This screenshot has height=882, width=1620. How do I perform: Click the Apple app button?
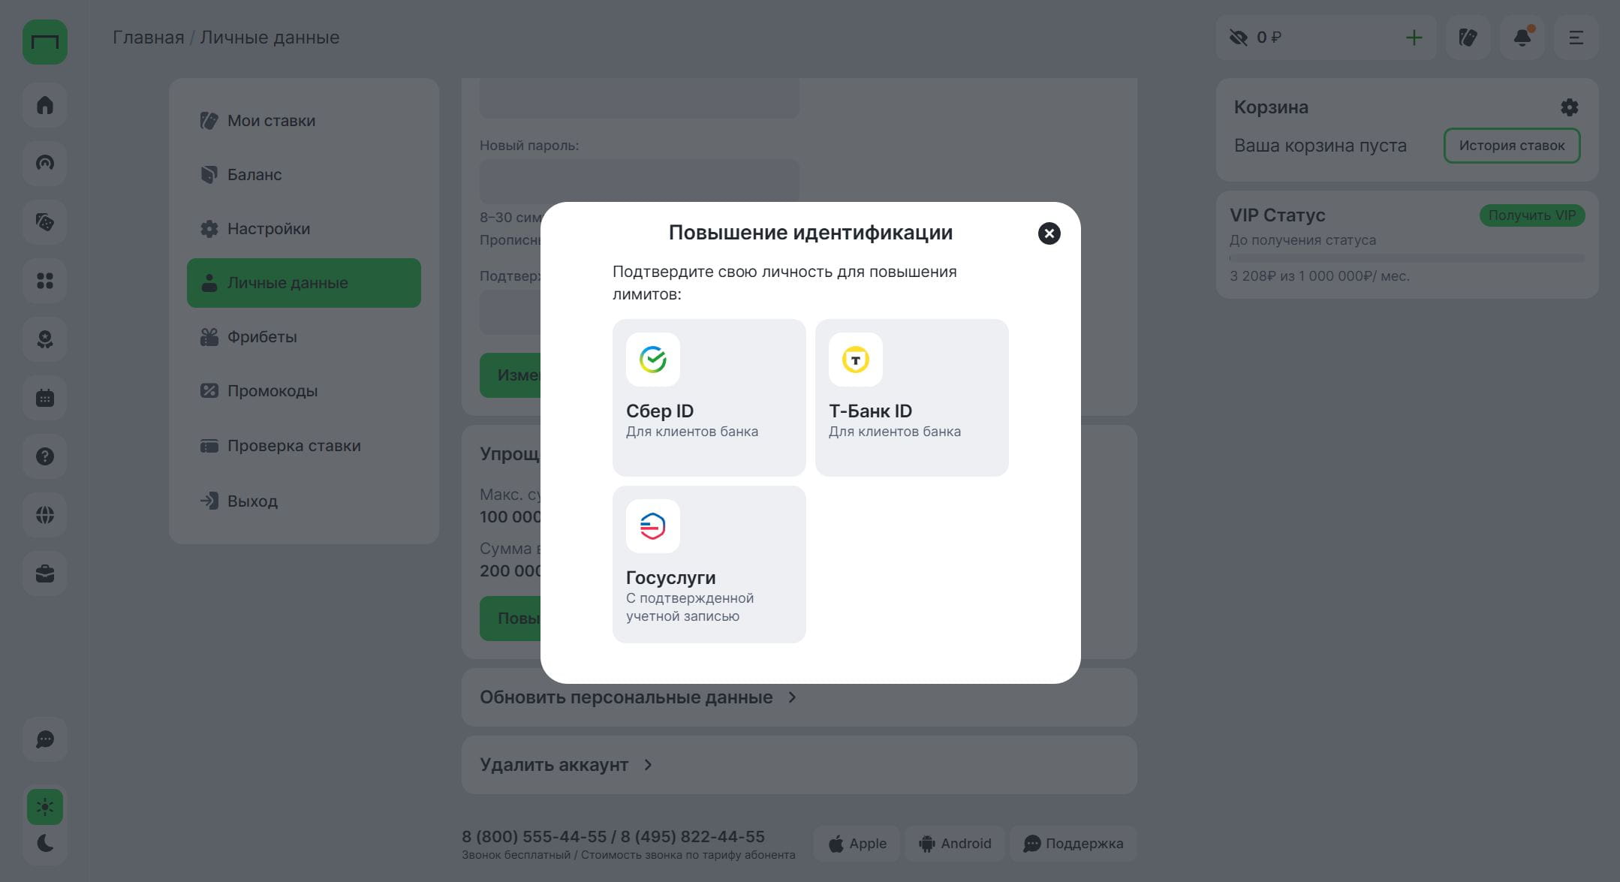857,844
